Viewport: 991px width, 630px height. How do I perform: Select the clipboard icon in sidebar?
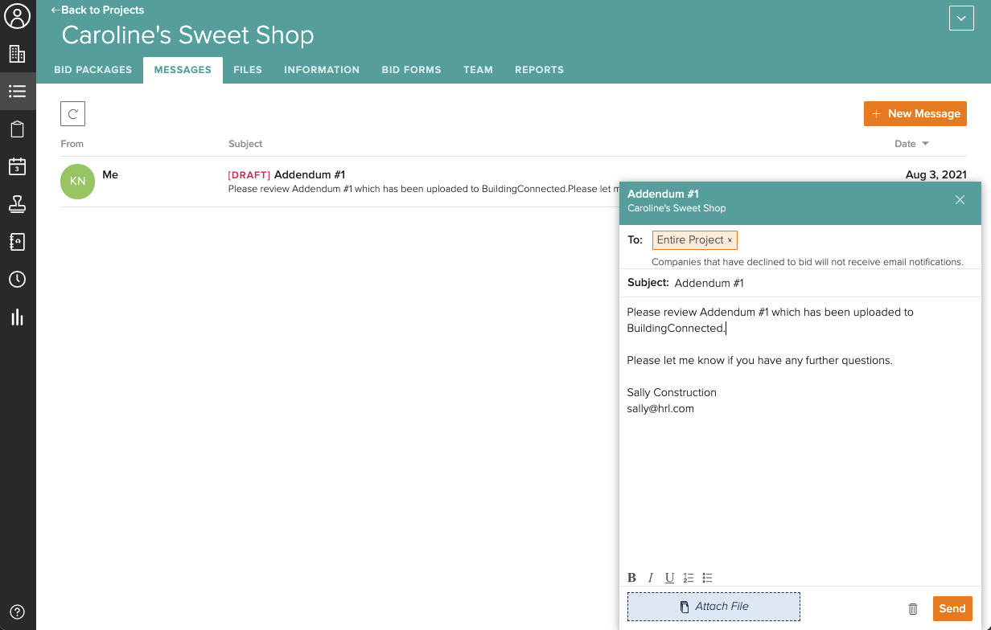pyautogui.click(x=17, y=129)
